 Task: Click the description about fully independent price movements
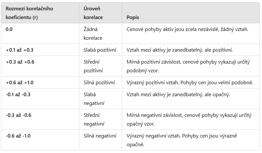click(187, 29)
